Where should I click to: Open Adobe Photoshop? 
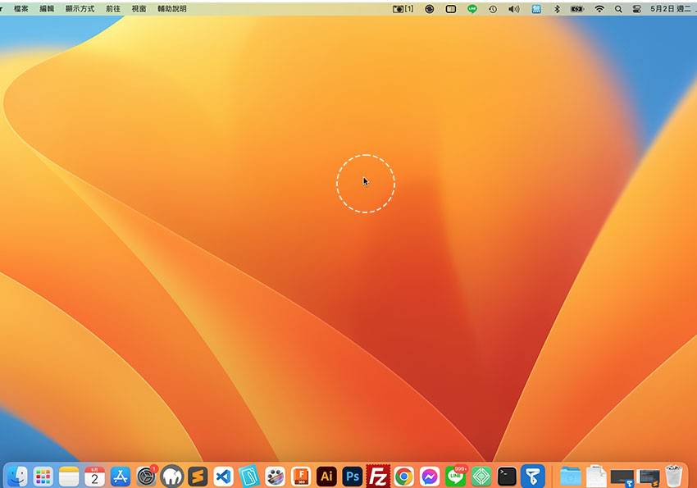click(353, 477)
